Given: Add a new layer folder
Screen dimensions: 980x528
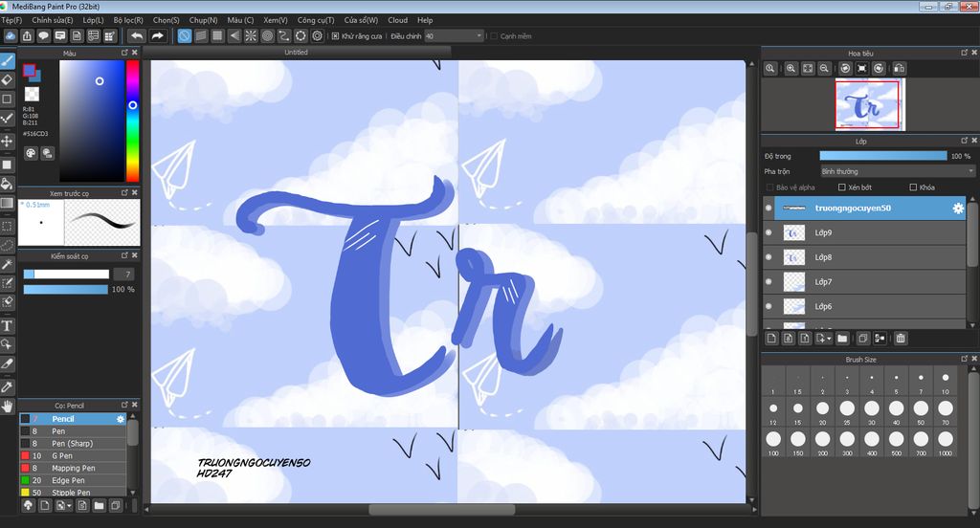Looking at the screenshot, I should click(x=842, y=338).
